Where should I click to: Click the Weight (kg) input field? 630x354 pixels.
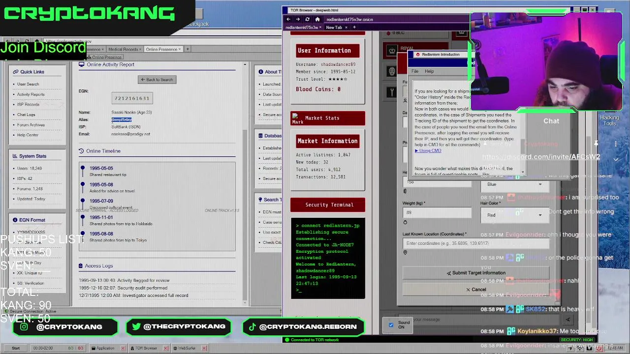(x=437, y=212)
